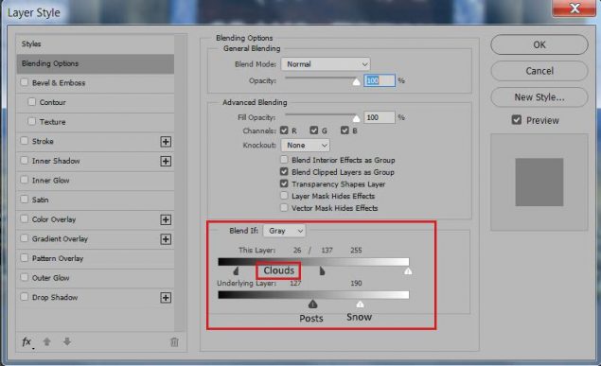Close the Layer Style dialog
601x366 pixels.
click(x=574, y=9)
